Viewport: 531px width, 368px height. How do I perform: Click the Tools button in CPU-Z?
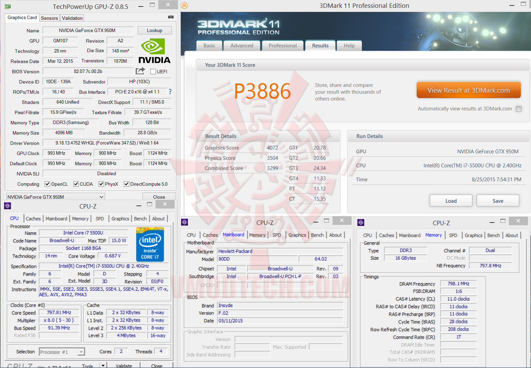click(87, 365)
